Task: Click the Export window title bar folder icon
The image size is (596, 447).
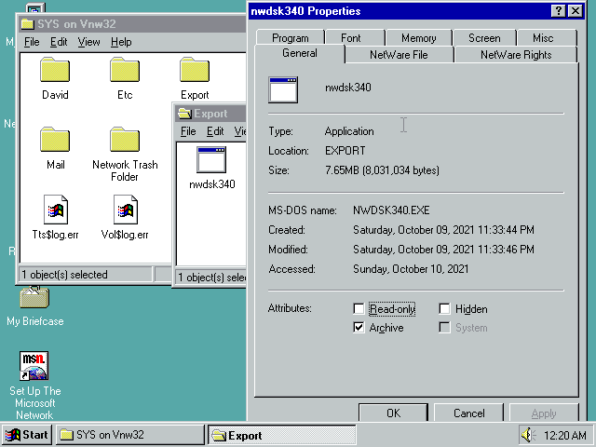Action: point(184,114)
